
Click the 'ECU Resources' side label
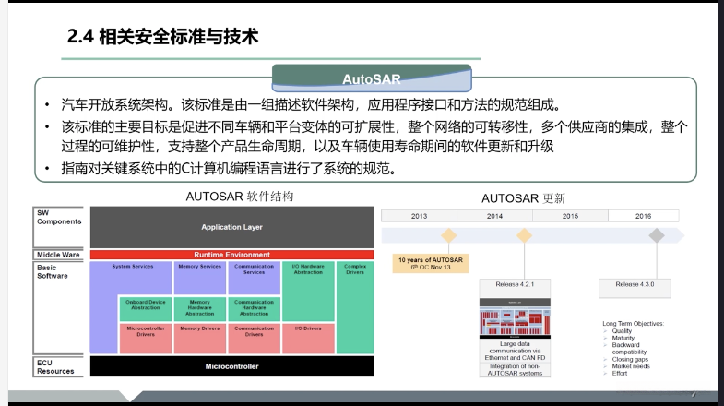[55, 366]
